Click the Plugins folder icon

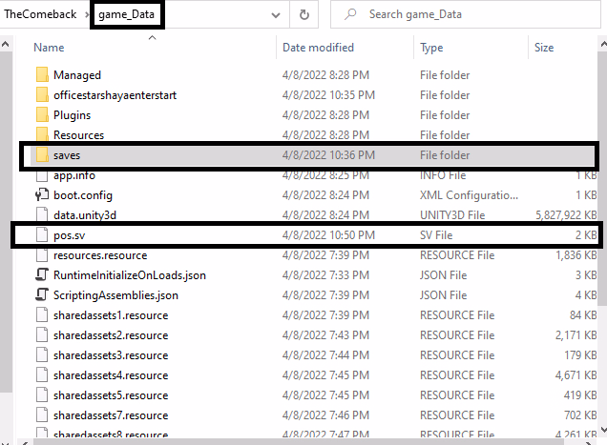42,115
